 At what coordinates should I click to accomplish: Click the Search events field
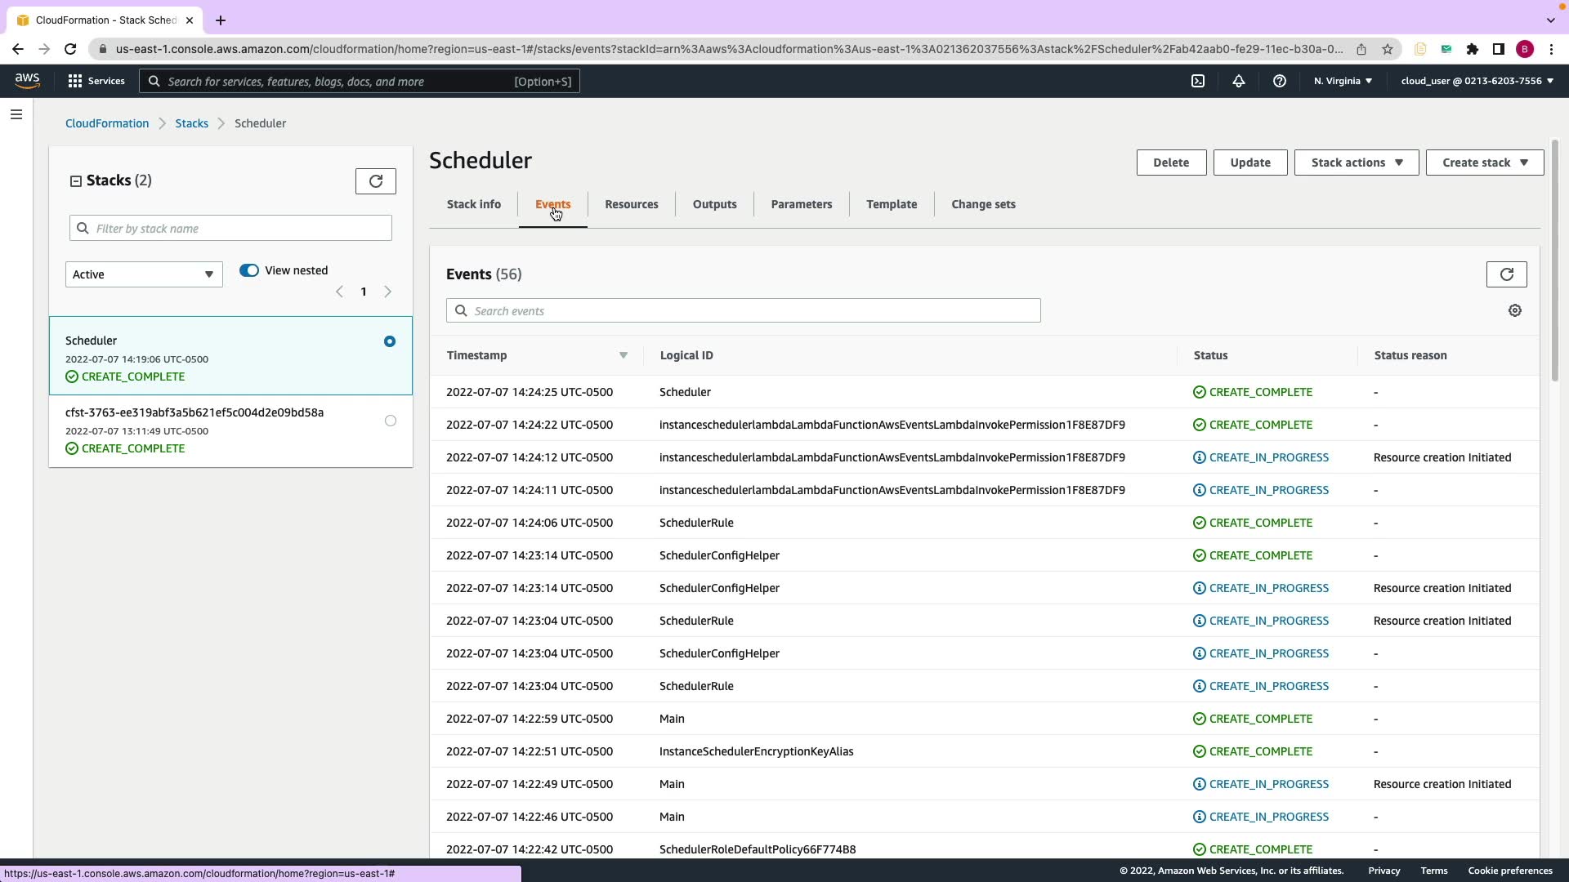pyautogui.click(x=744, y=310)
